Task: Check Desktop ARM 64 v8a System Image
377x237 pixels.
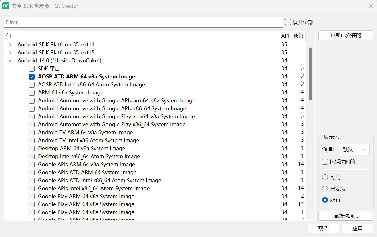Action: [x=32, y=148]
